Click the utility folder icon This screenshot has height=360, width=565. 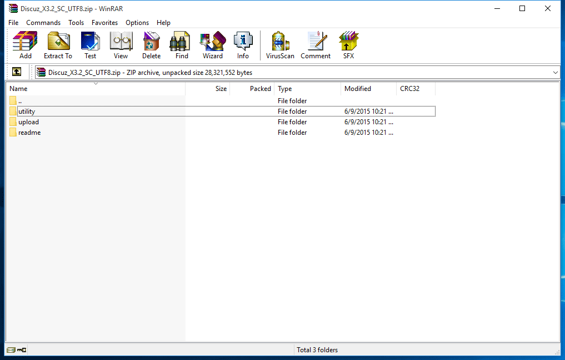tap(13, 111)
